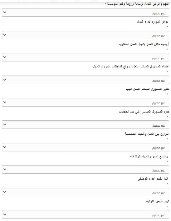Image resolution: width=171 pixels, height=221 pixels.
Task: Select the 'تقدير المسؤول المباشر للعمل الجيد' dropdown
Action: (x=85, y=102)
